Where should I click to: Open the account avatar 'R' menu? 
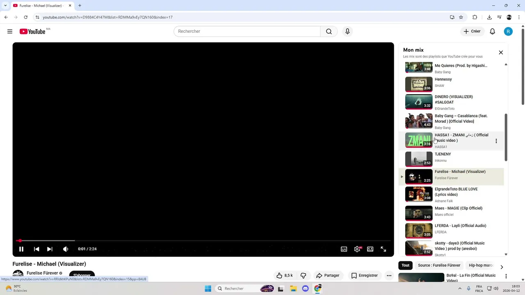508,32
